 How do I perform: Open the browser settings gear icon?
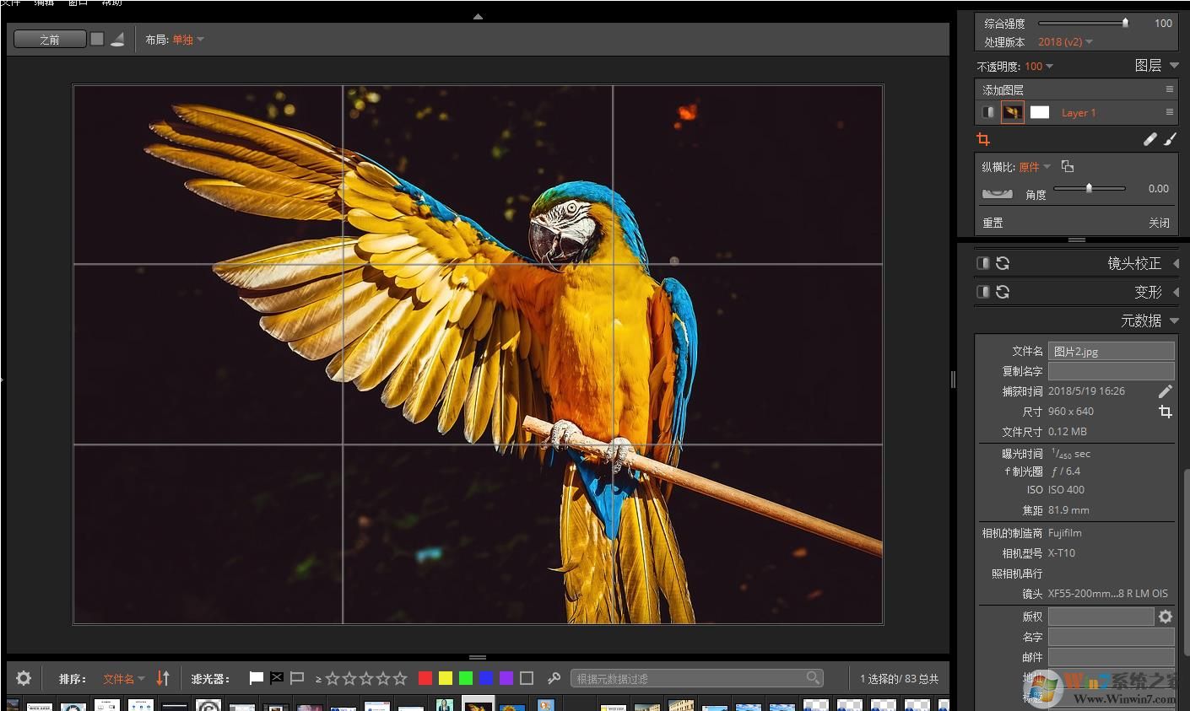click(23, 678)
